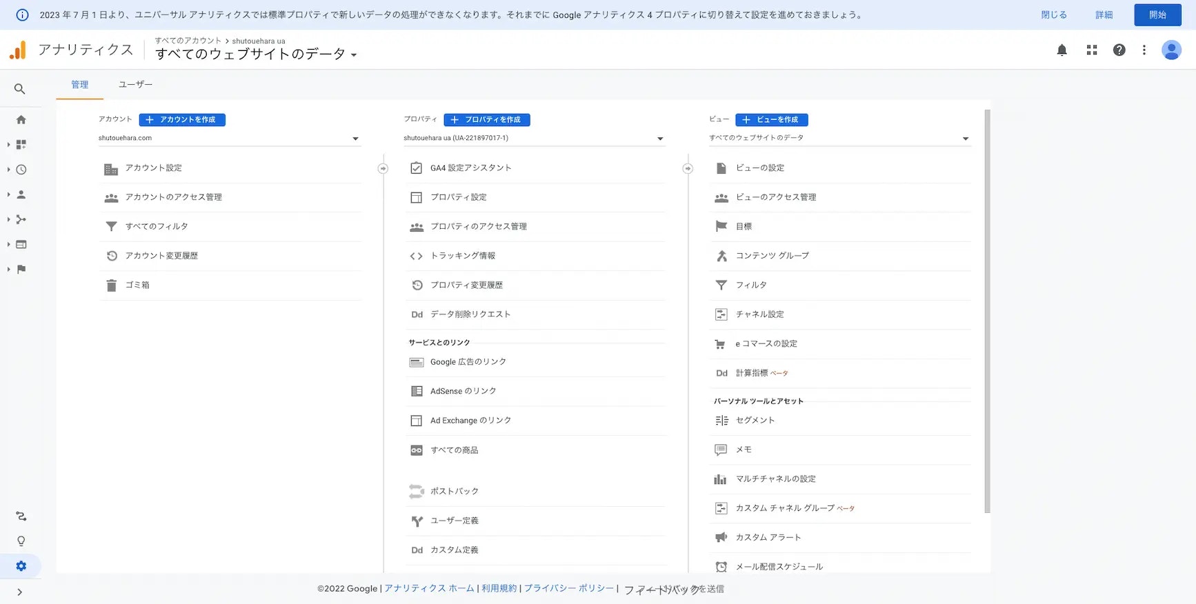Expand the sidebar collapse chevron at bottom
The height and width of the screenshot is (604, 1196).
(x=19, y=592)
